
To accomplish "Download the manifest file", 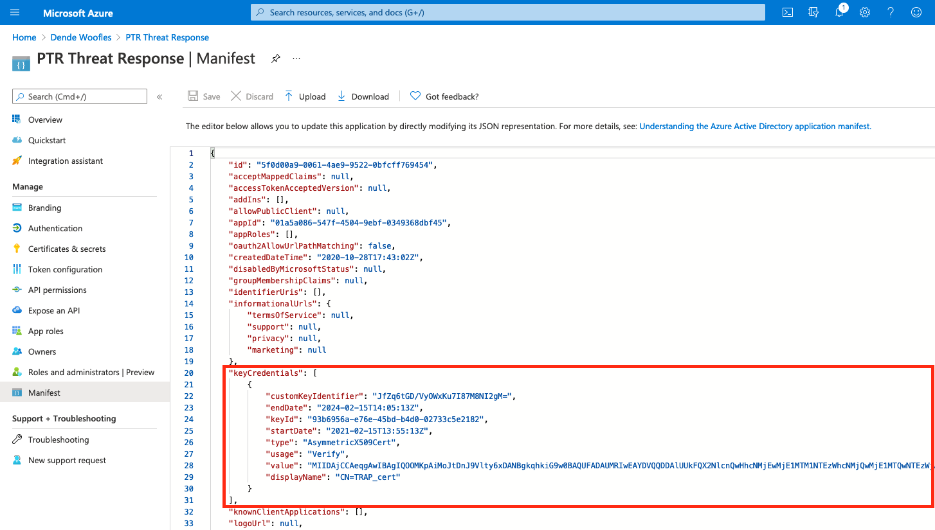I will click(x=363, y=96).
